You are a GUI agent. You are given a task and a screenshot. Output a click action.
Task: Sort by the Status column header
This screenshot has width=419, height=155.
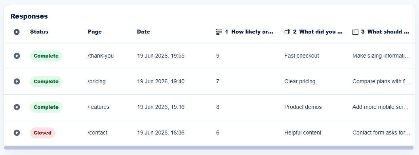click(x=39, y=32)
